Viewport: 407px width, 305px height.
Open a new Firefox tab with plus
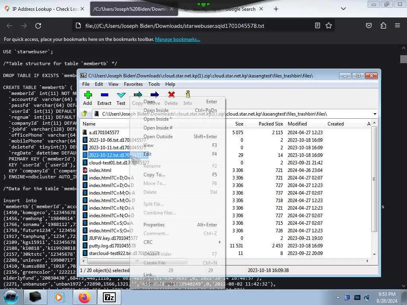(276, 9)
